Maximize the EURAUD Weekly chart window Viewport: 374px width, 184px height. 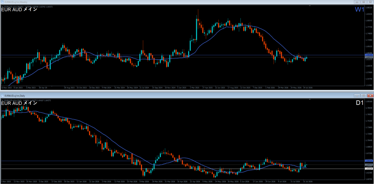364,2
